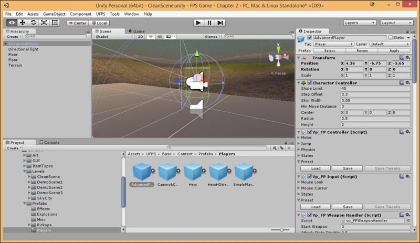This screenshot has height=243, width=420.
Task: Disable the Character Controller component checkbox
Action: coord(309,83)
